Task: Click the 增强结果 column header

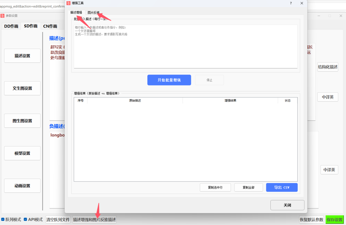Action: pos(230,100)
